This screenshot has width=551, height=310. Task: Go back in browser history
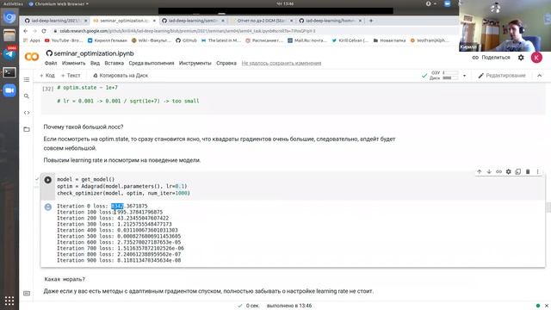[25, 31]
